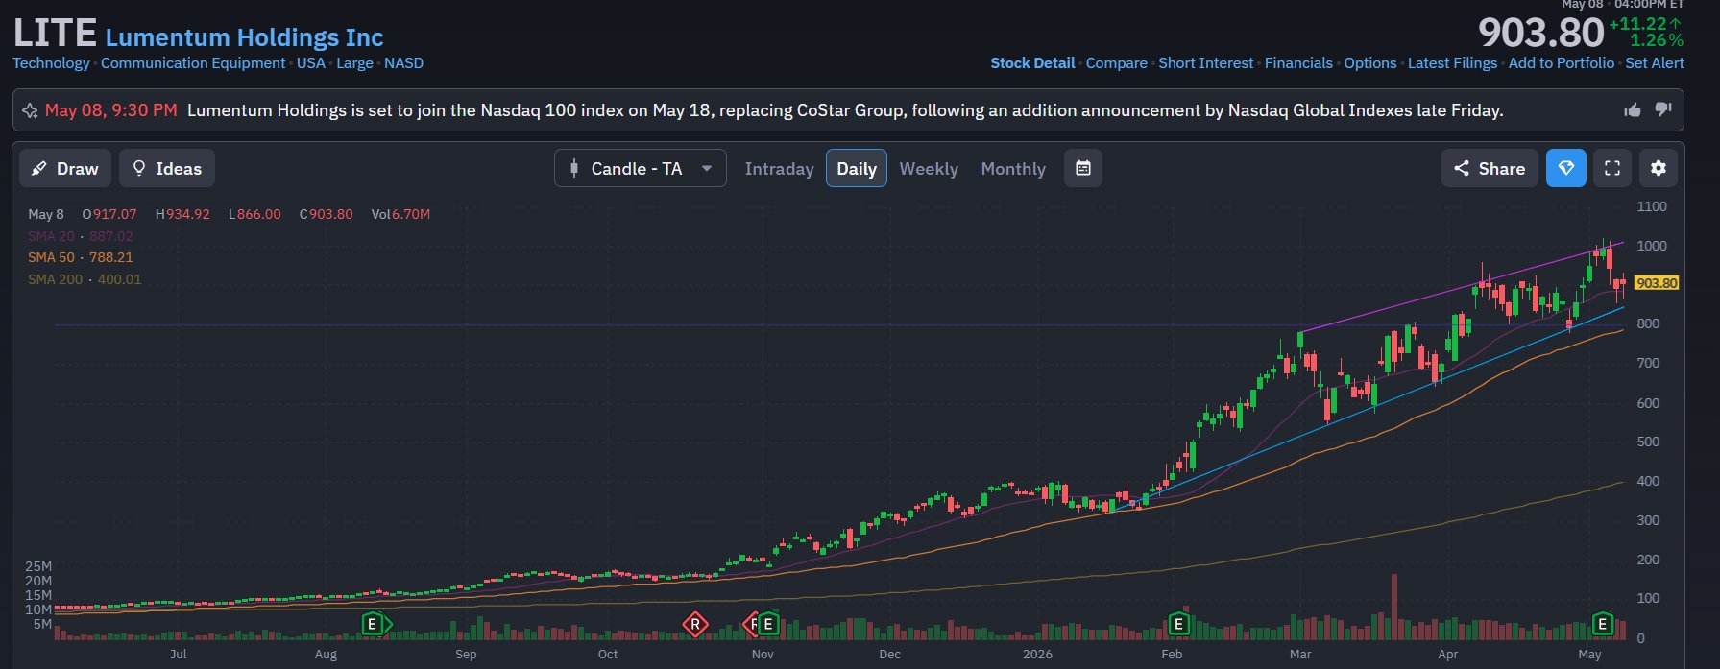
Task: Open the calendar date range picker icon
Action: click(1083, 168)
